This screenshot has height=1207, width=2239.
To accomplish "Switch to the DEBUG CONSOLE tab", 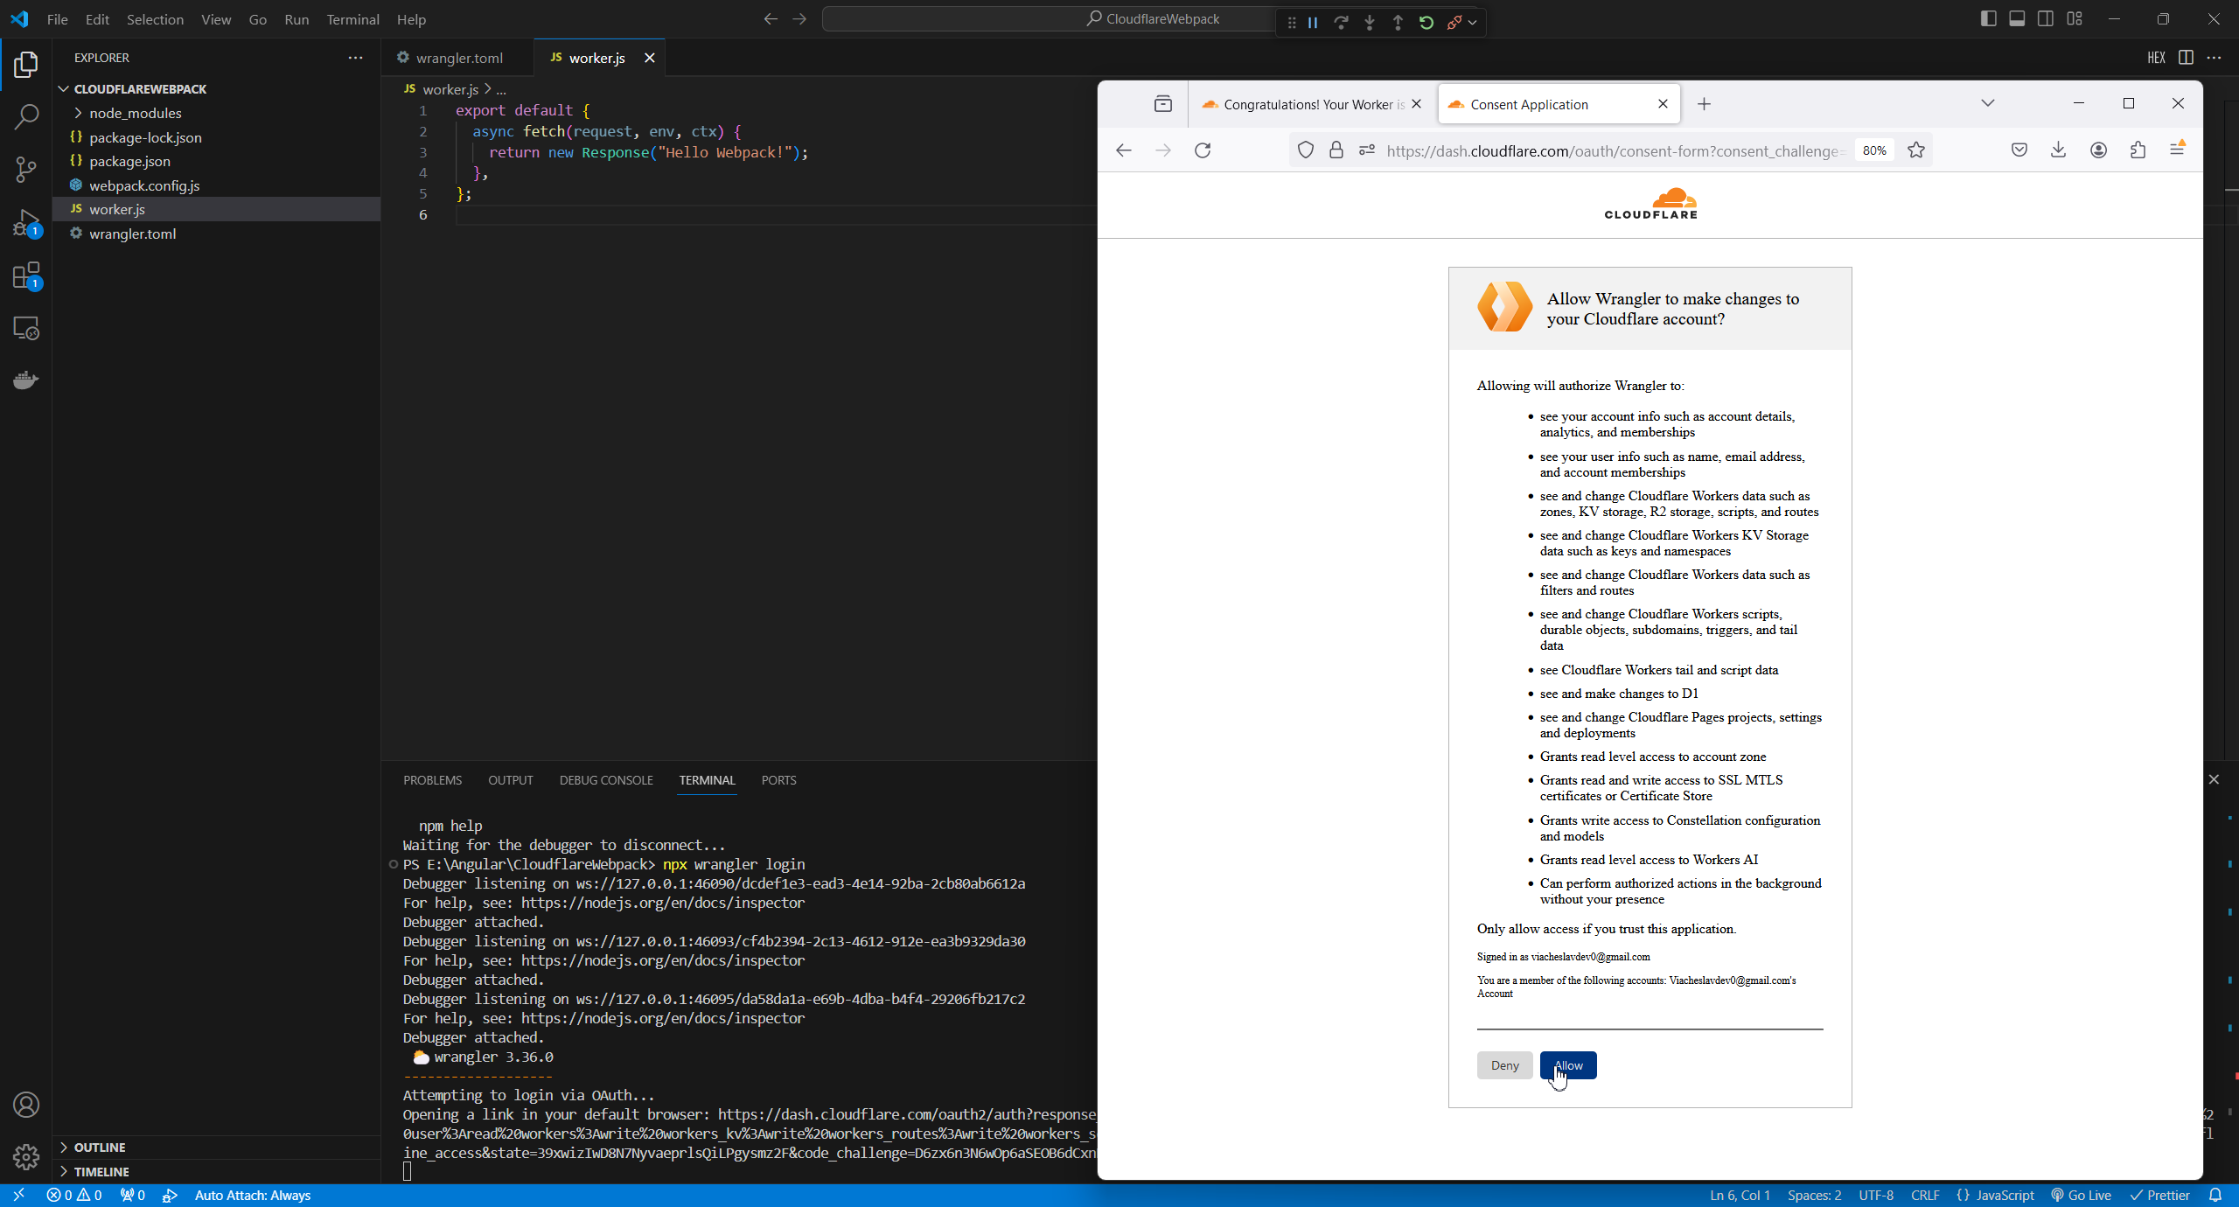I will (605, 780).
